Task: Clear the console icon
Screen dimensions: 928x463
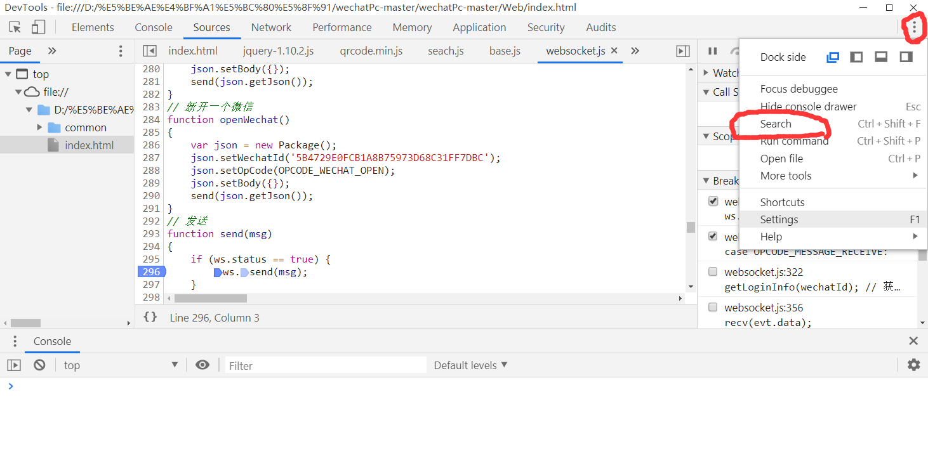Action: [x=39, y=365]
